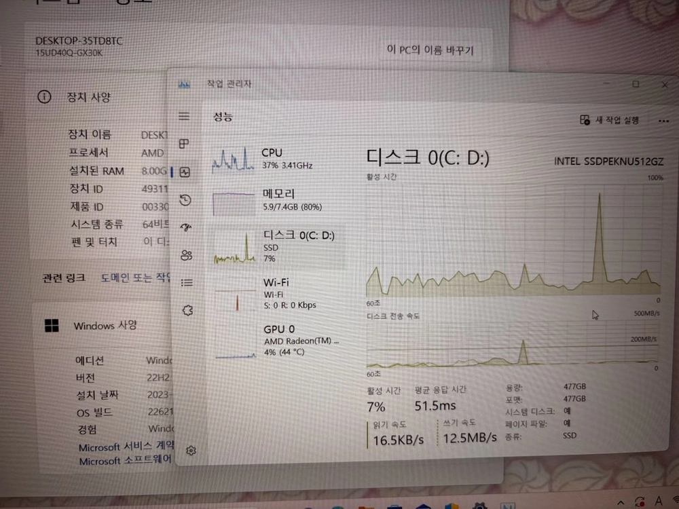Click the 설치 날짜 row label

97,395
